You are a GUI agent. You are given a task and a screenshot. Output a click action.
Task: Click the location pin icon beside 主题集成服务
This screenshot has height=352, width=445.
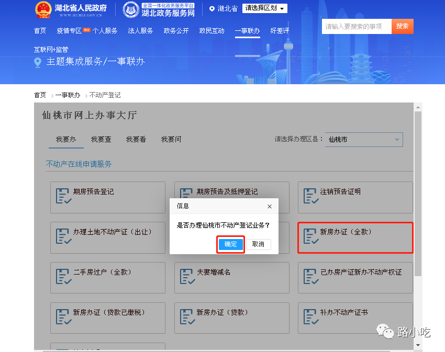tap(38, 62)
